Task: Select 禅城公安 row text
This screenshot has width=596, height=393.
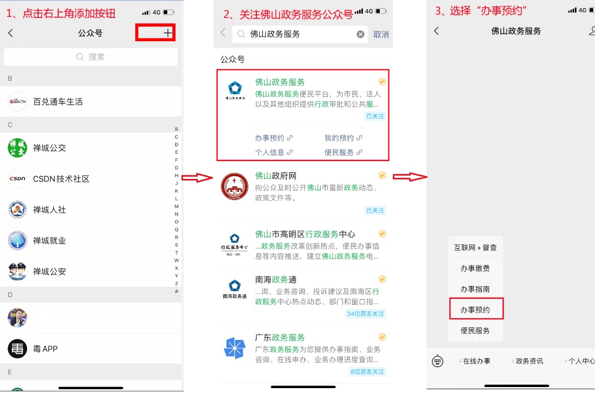Action: [x=49, y=271]
